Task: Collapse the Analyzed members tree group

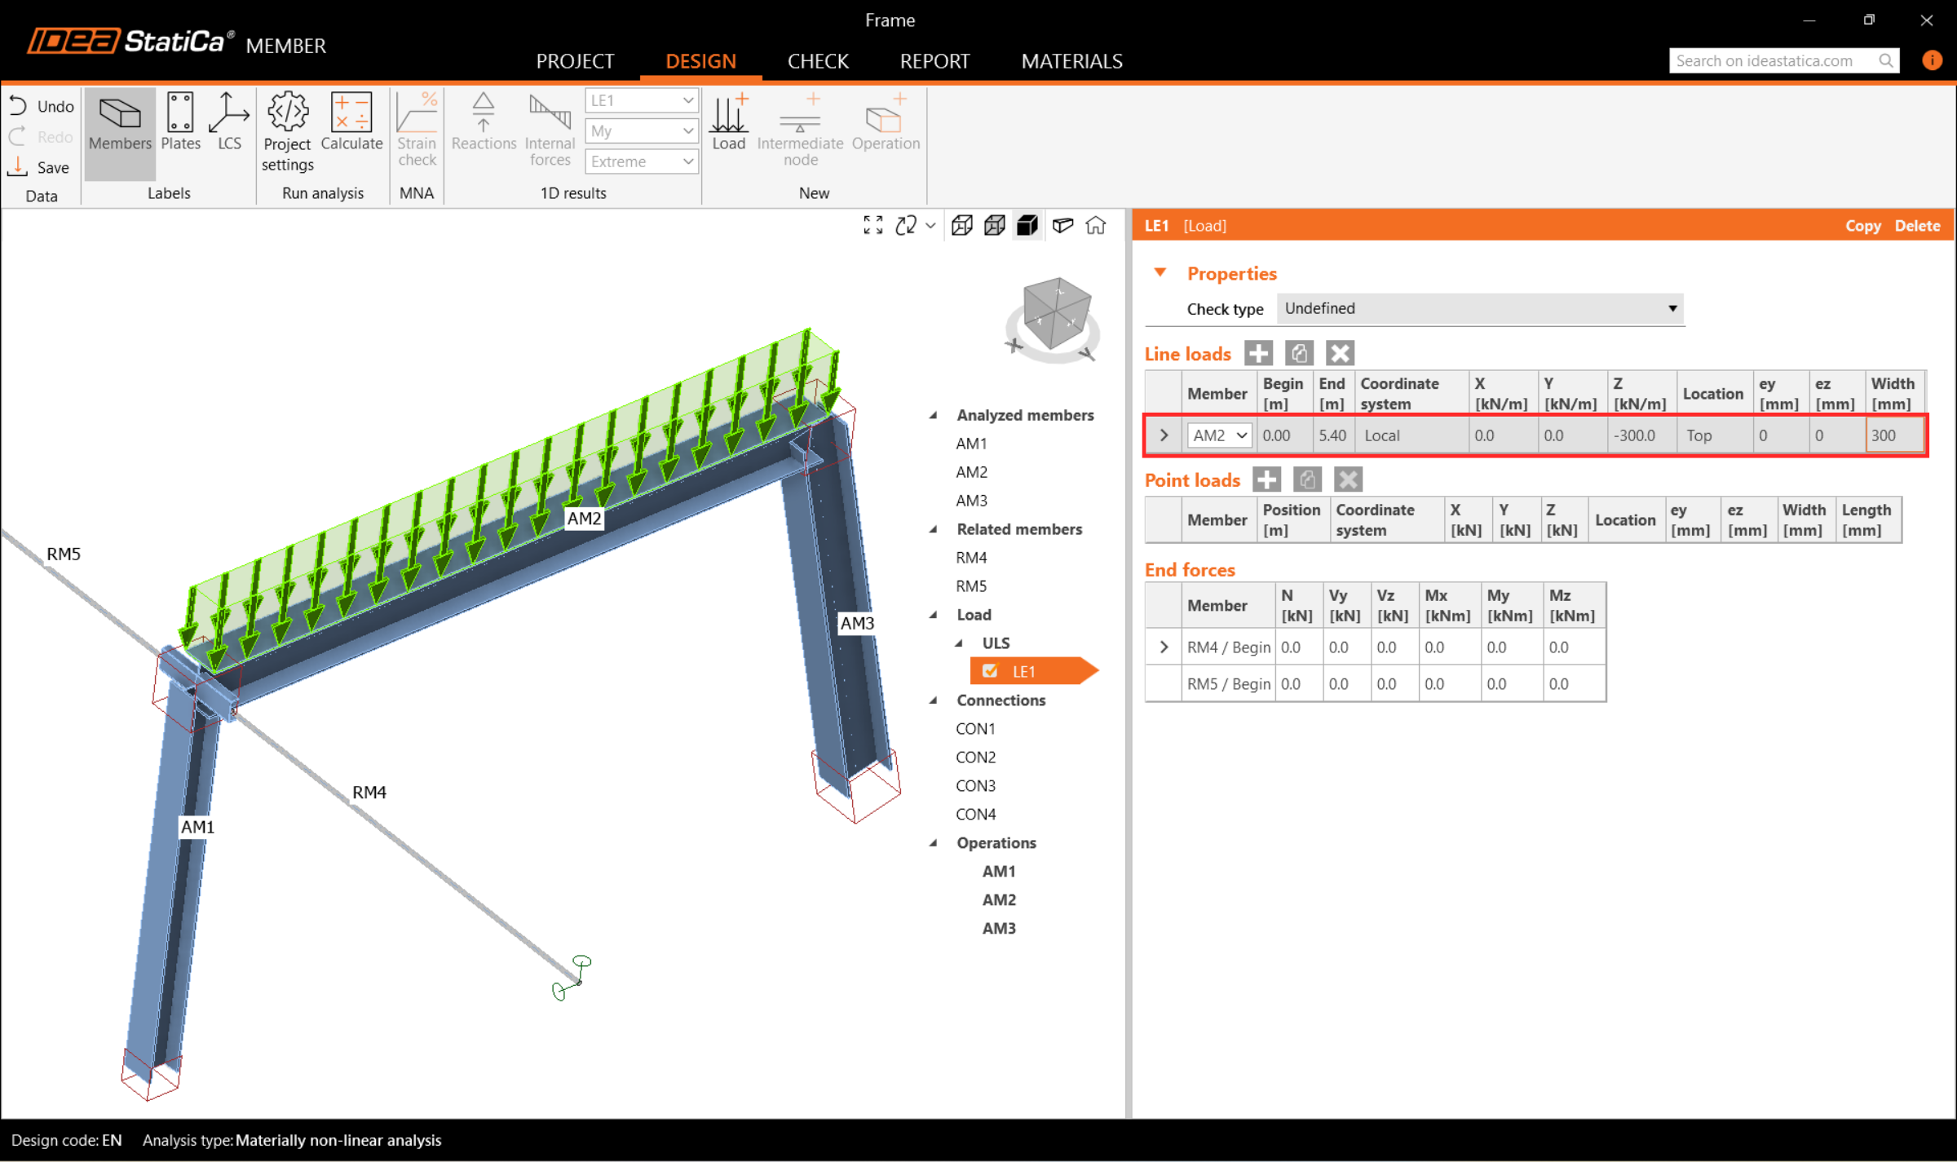Action: pyautogui.click(x=934, y=415)
